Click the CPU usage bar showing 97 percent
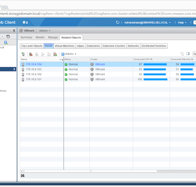Image resolution: width=196 pixels, height=187 pixels. click(x=155, y=64)
